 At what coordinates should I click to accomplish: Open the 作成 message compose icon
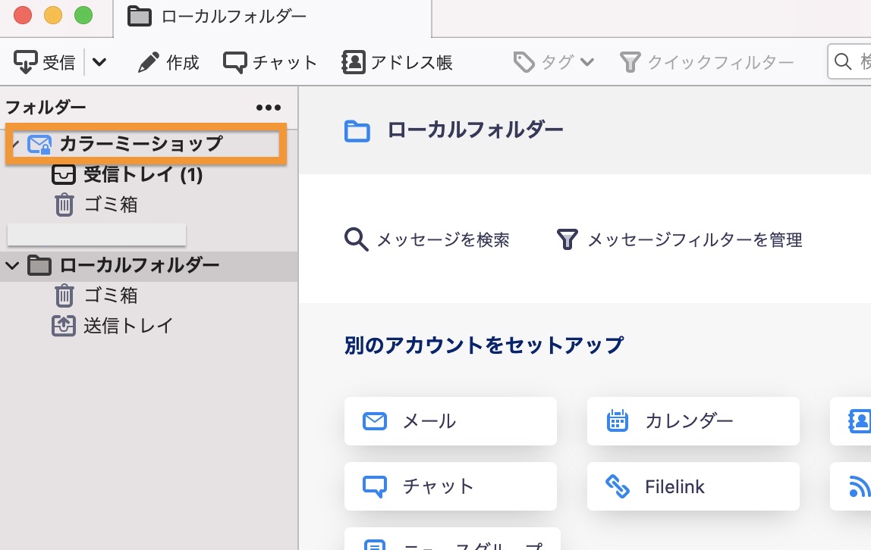(149, 61)
